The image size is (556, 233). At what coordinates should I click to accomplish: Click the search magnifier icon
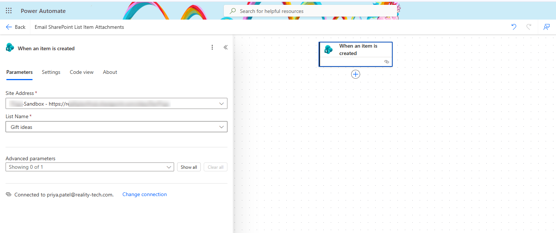tap(233, 11)
